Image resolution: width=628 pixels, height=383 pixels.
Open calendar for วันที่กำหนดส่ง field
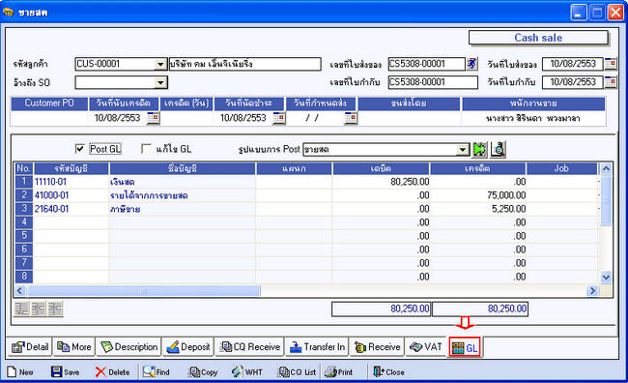coord(351,118)
